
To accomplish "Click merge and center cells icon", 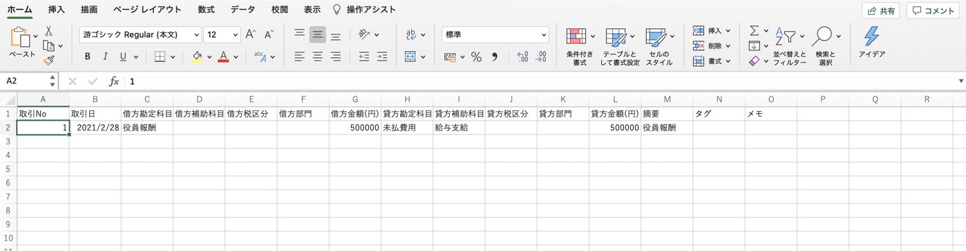I will click(410, 57).
